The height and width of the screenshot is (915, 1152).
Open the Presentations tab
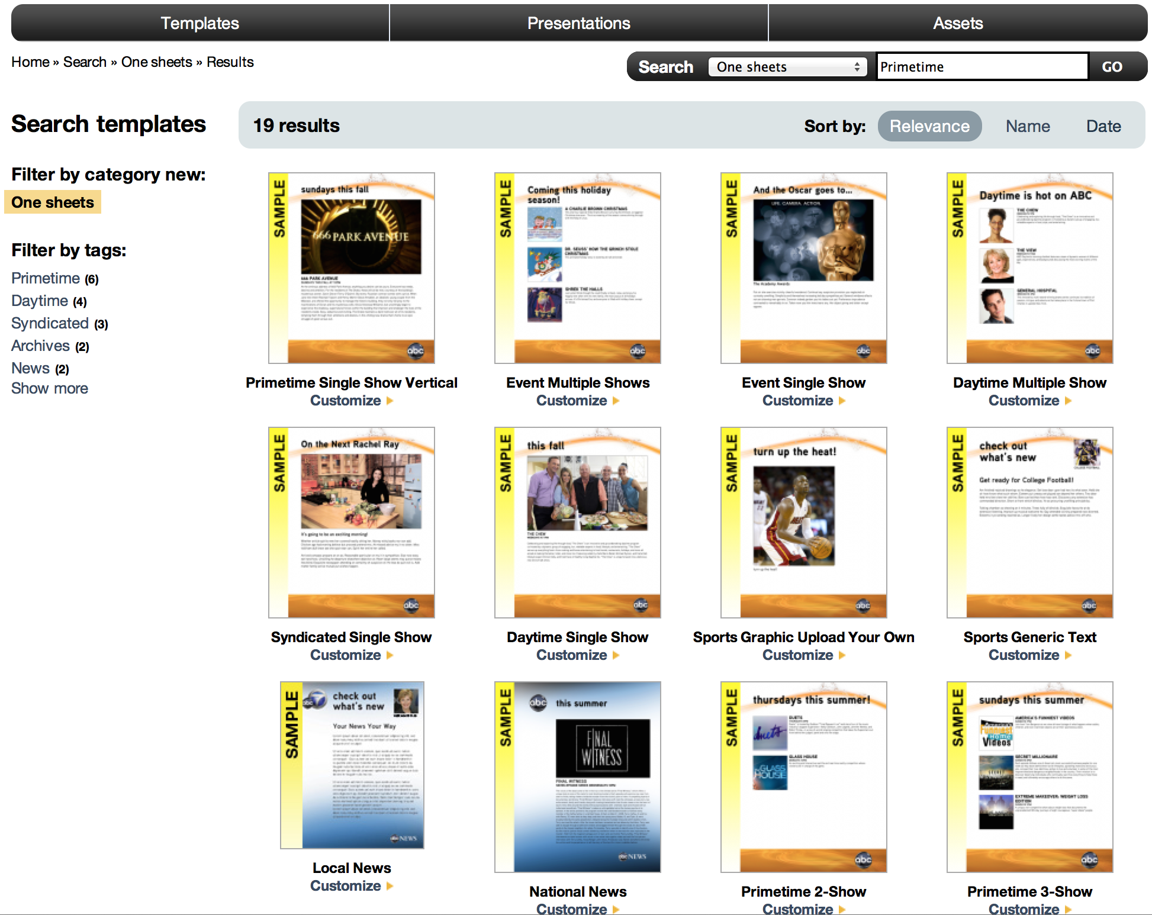coord(578,23)
